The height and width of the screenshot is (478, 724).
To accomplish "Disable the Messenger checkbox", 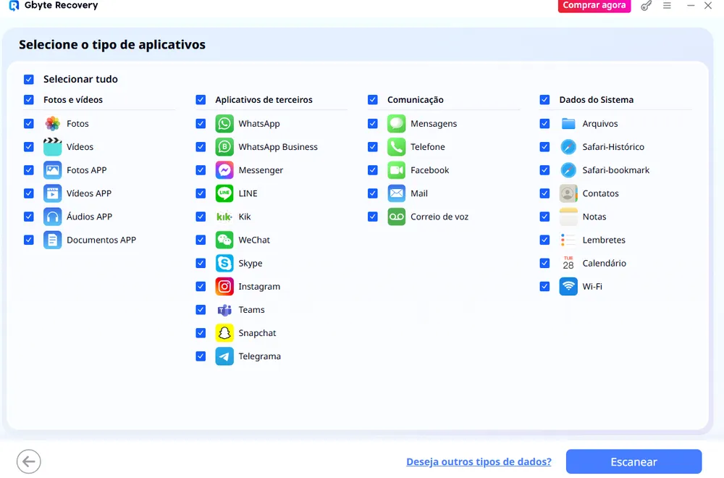I will (201, 170).
